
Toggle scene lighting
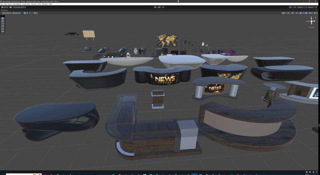pos(293,13)
